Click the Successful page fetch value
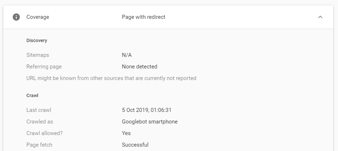 135,145
